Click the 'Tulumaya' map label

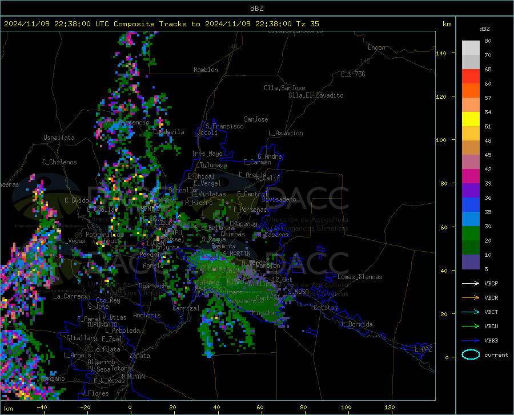pos(214,165)
